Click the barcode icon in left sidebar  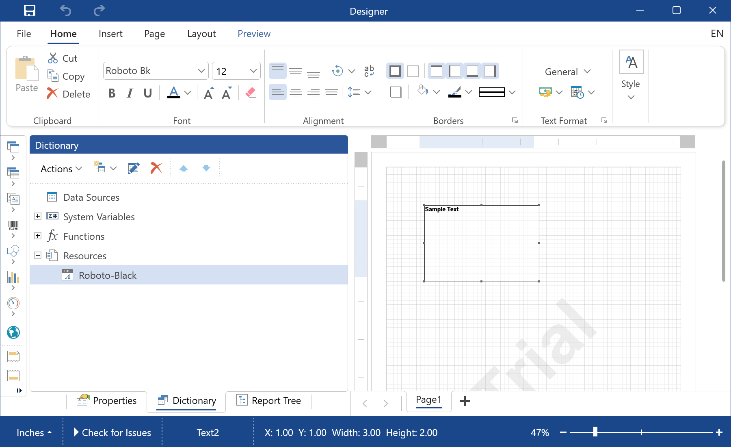[x=13, y=226]
